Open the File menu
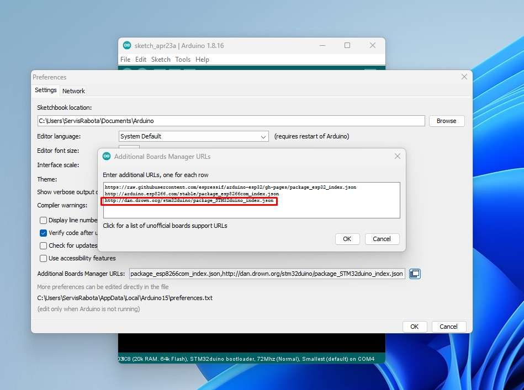 125,60
